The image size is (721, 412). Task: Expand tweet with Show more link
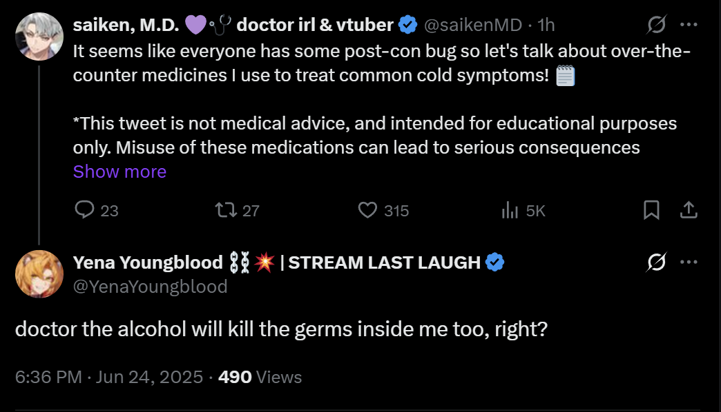119,172
